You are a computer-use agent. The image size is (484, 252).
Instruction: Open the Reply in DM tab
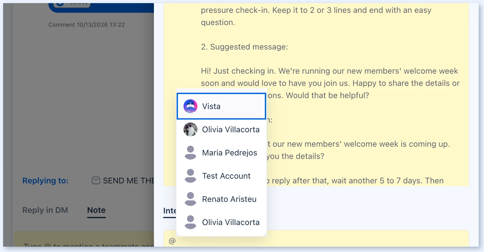[45, 210]
